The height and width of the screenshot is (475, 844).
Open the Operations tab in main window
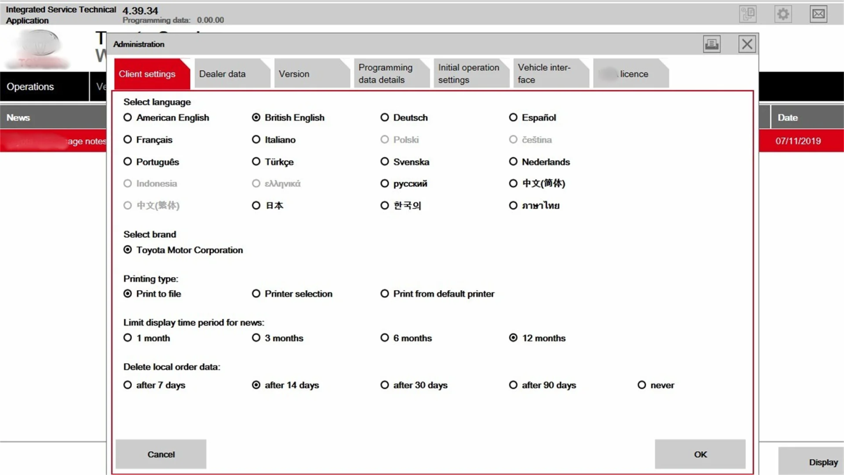click(x=44, y=87)
